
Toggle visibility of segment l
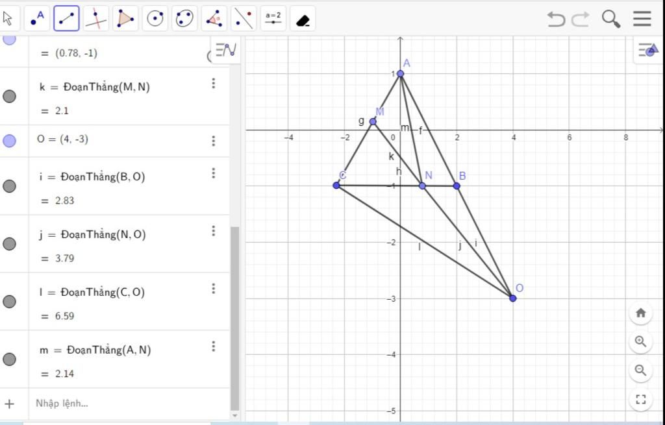(x=9, y=302)
